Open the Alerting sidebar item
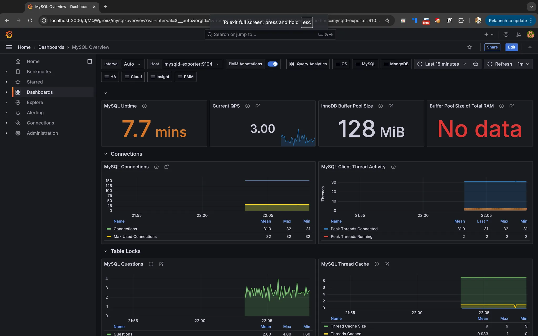The height and width of the screenshot is (336, 538). point(35,113)
